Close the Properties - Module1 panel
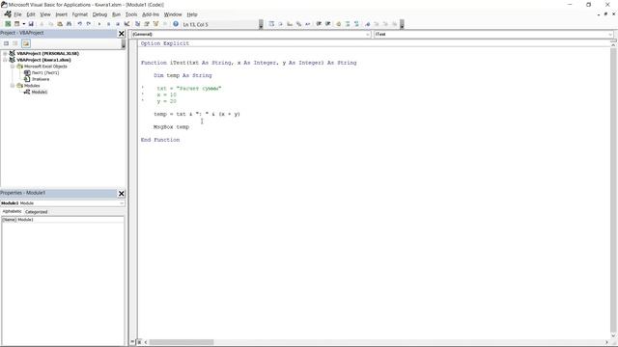618x347 pixels. coord(122,193)
